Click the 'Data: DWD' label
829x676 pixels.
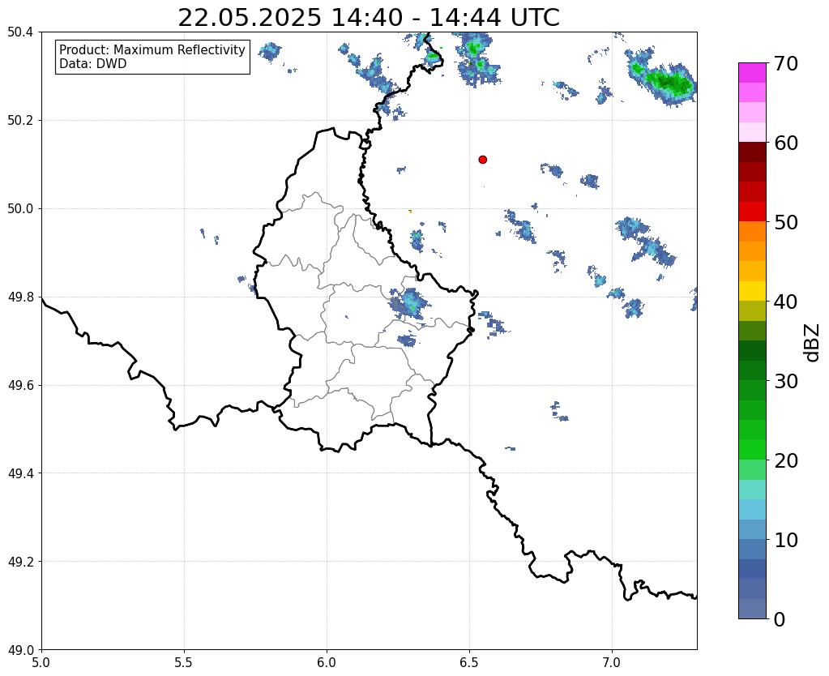click(x=92, y=64)
